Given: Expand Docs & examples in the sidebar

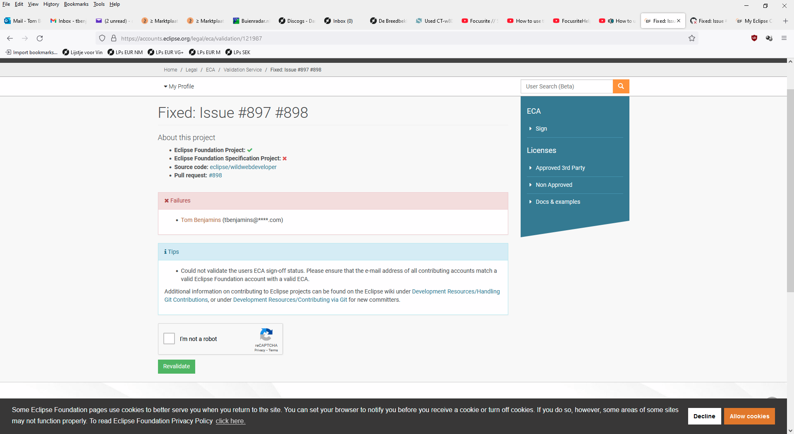Looking at the screenshot, I should coord(557,202).
